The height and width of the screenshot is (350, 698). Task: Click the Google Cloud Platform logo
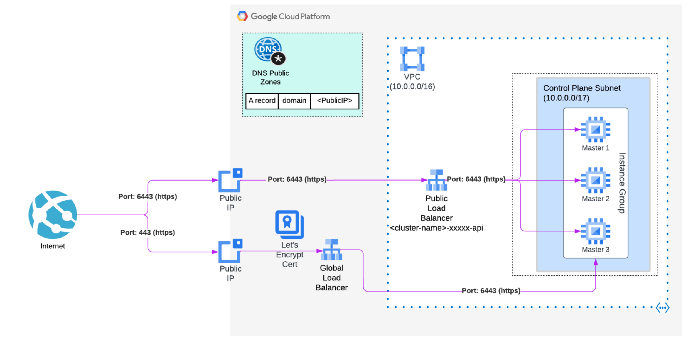[x=242, y=16]
